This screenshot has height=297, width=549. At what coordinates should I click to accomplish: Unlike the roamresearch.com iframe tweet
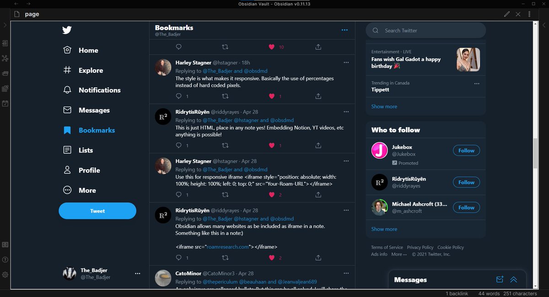(271, 258)
